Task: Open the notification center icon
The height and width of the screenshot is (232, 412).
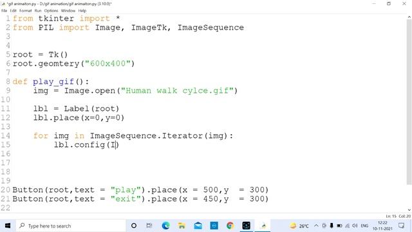Action: (401, 226)
